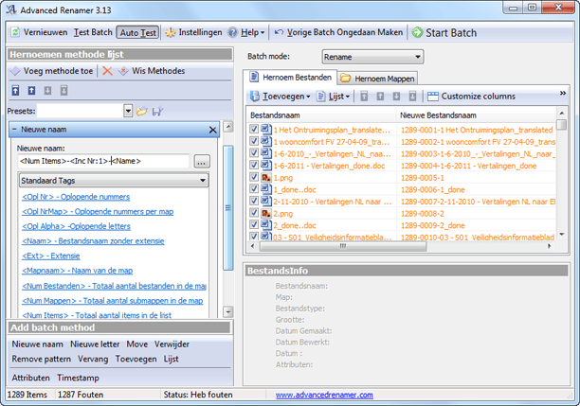580x406 pixels.
Task: Move method up one position
Action: pos(31,92)
